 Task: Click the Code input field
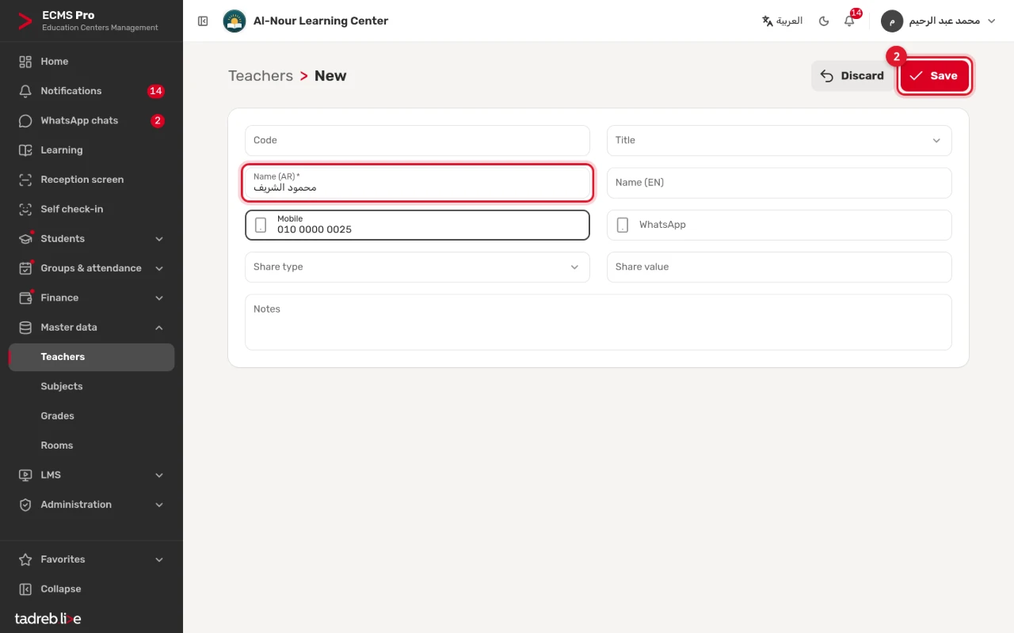417,141
